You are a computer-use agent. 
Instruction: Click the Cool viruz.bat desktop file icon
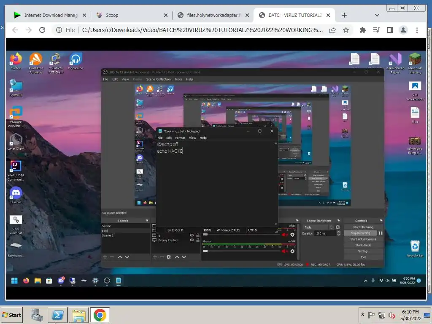click(16, 224)
